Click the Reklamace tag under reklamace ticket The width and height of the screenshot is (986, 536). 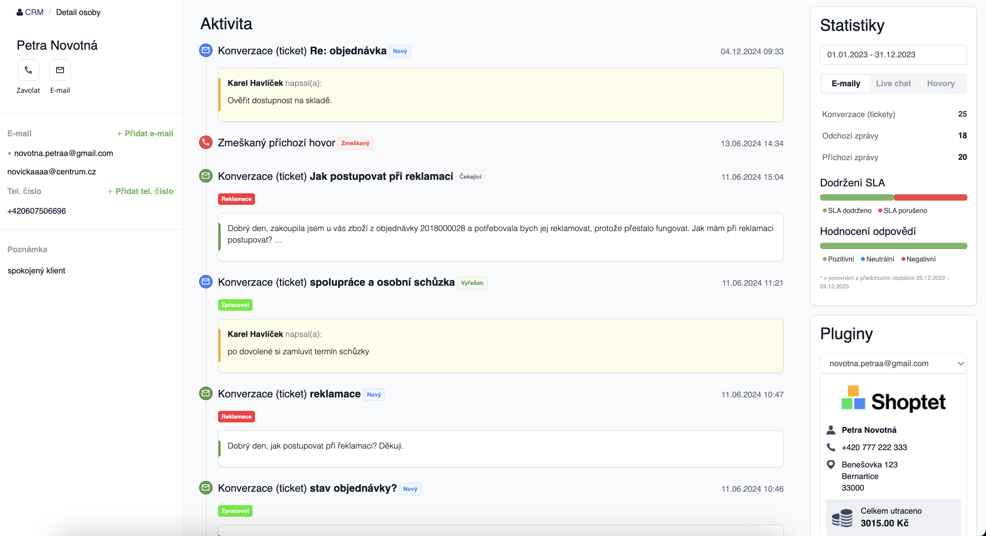pos(236,417)
